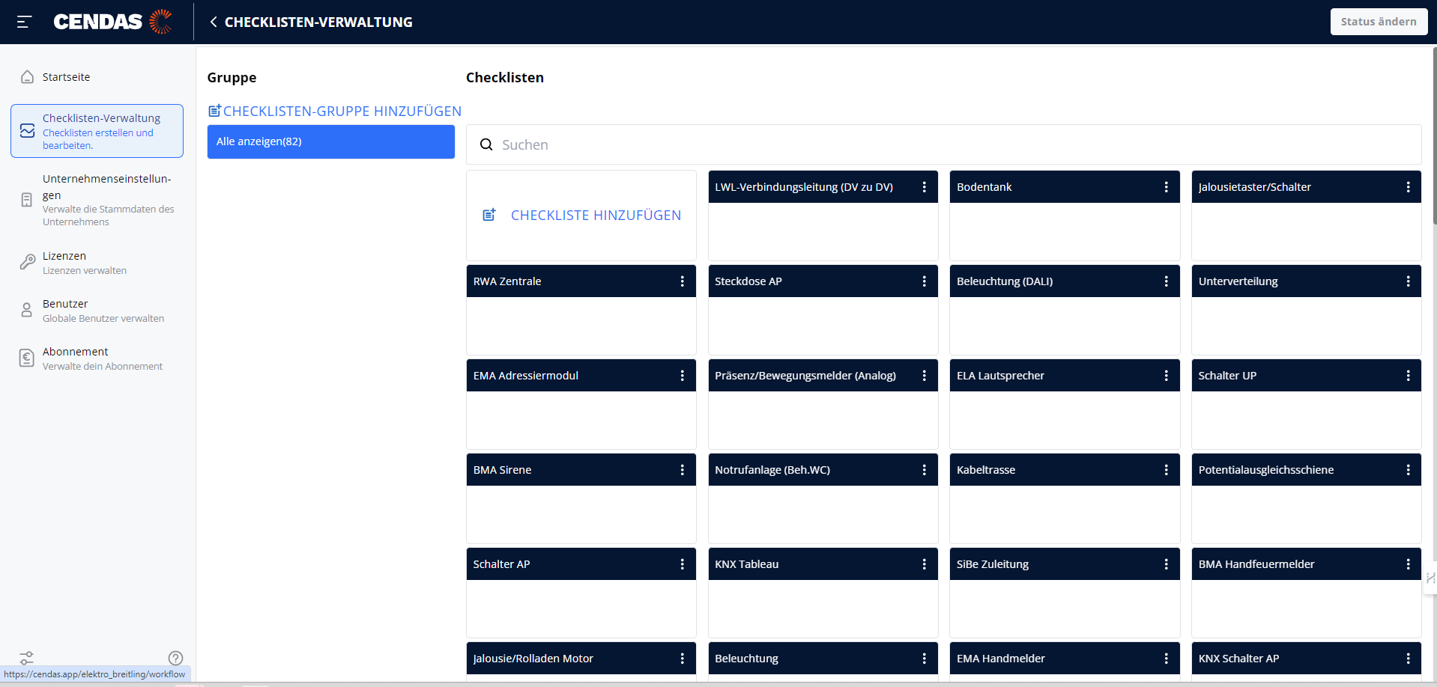The image size is (1437, 687).
Task: Select Alle anzeigen(82) group
Action: [331, 141]
